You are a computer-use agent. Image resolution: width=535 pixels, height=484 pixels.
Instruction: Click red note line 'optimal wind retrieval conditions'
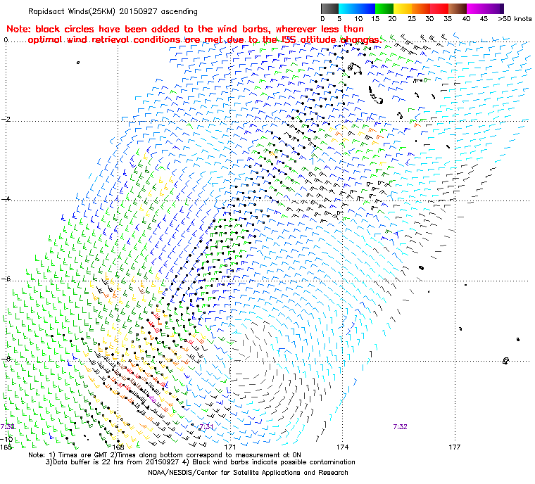click(205, 39)
